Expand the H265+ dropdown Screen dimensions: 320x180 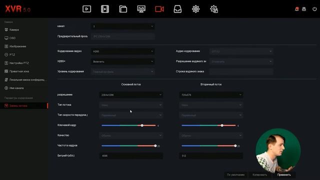pos(122,61)
